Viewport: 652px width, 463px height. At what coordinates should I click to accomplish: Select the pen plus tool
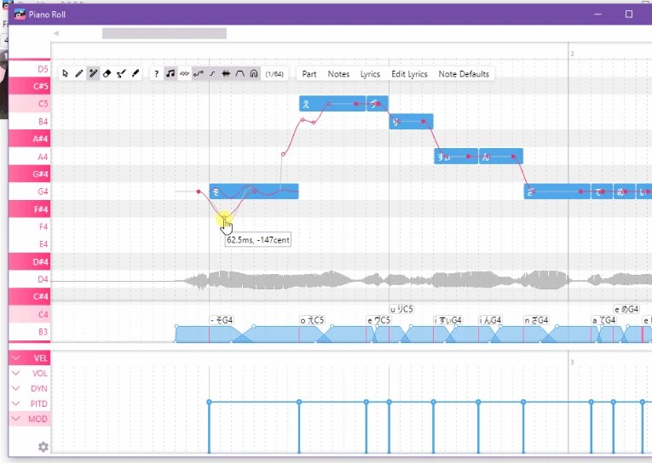point(93,73)
